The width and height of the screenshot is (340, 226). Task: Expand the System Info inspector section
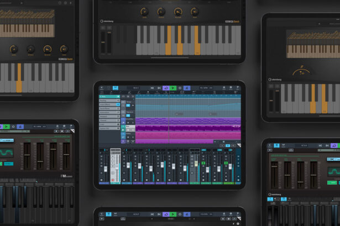click(109, 128)
